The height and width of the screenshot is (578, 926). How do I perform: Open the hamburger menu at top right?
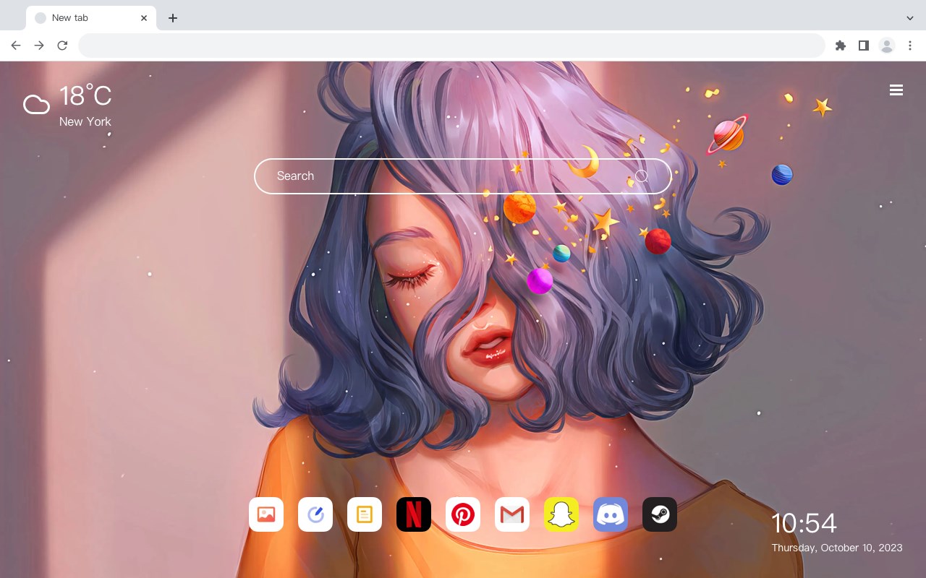pyautogui.click(x=896, y=90)
